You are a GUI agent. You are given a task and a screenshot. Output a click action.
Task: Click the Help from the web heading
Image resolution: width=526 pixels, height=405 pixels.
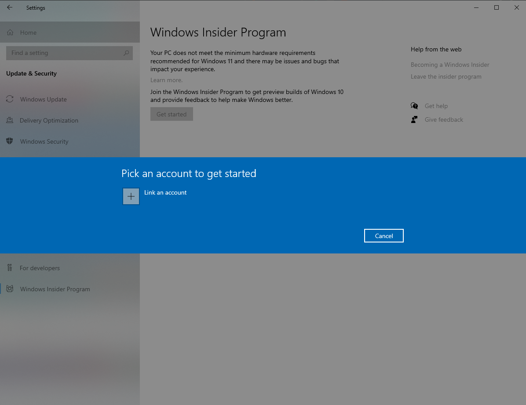point(436,49)
